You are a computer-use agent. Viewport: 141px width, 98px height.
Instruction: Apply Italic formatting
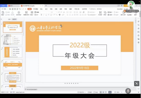tap(44, 15)
